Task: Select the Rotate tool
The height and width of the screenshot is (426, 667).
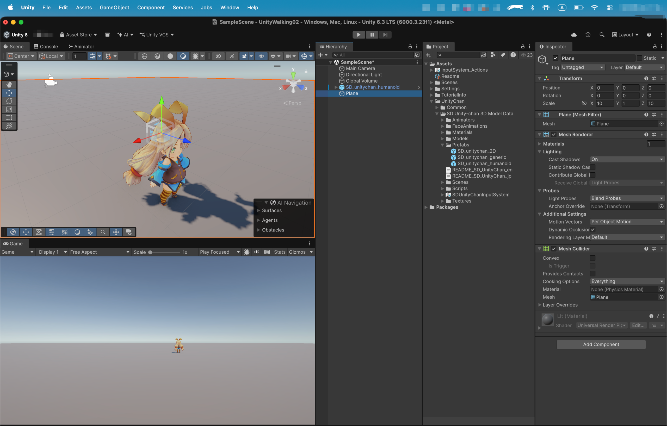Action: coord(9,101)
